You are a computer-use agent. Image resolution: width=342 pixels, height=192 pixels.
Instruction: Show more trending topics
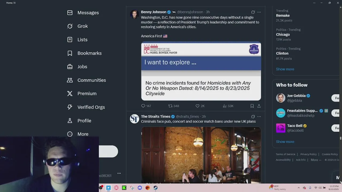[285, 69]
